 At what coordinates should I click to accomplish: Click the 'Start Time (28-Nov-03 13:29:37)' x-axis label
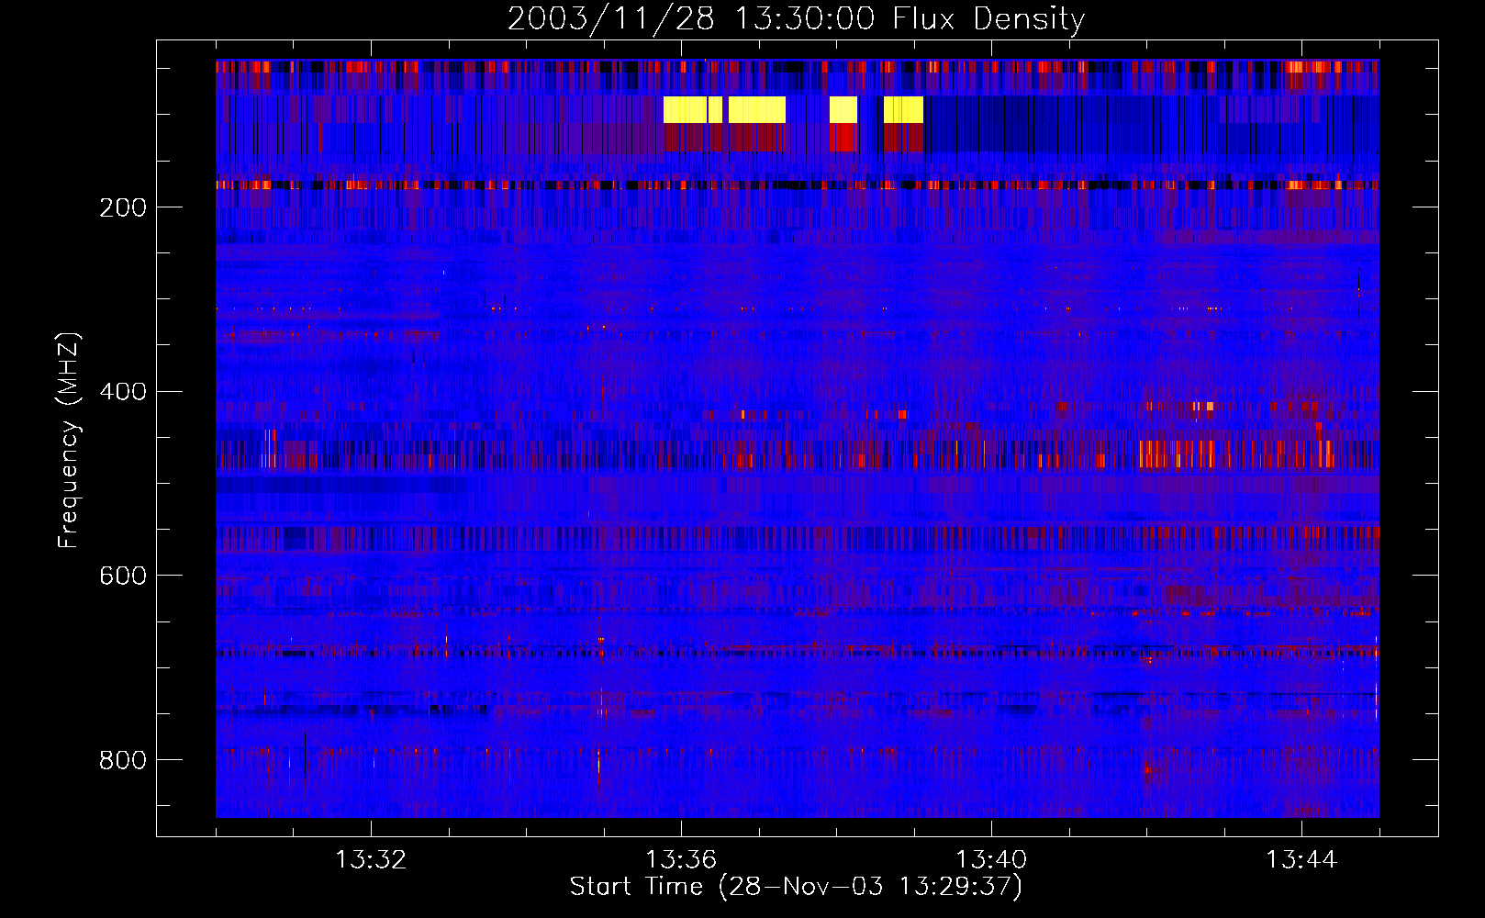pyautogui.click(x=796, y=887)
